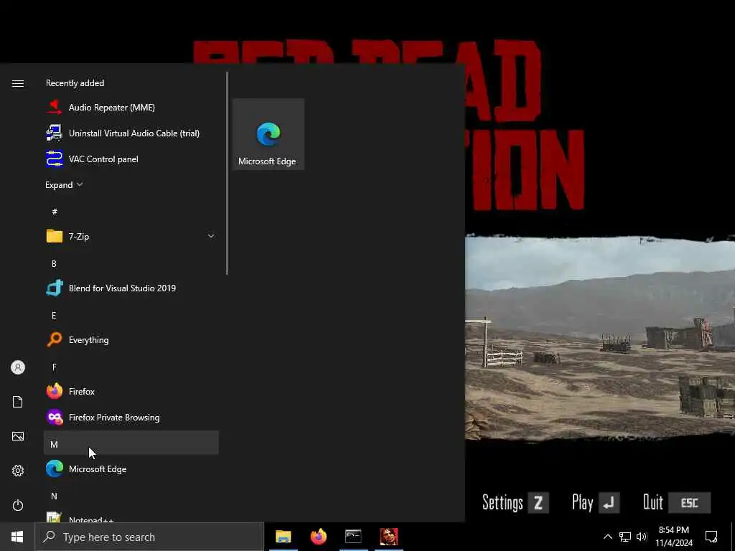Open the user account icon

[18, 367]
